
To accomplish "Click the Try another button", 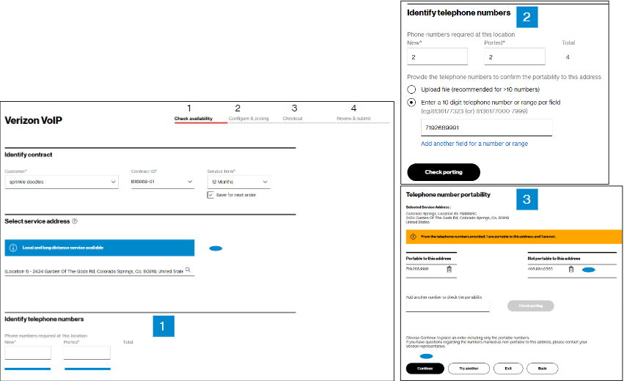I will pyautogui.click(x=469, y=369).
